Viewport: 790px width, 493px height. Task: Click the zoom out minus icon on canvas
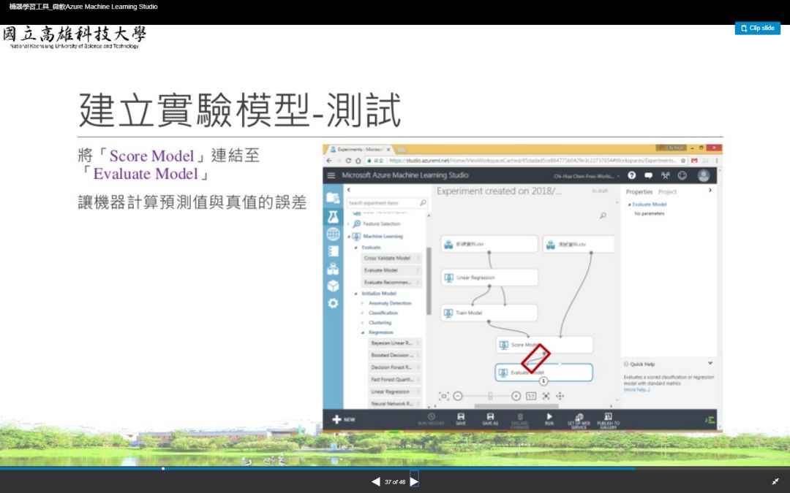pos(457,396)
